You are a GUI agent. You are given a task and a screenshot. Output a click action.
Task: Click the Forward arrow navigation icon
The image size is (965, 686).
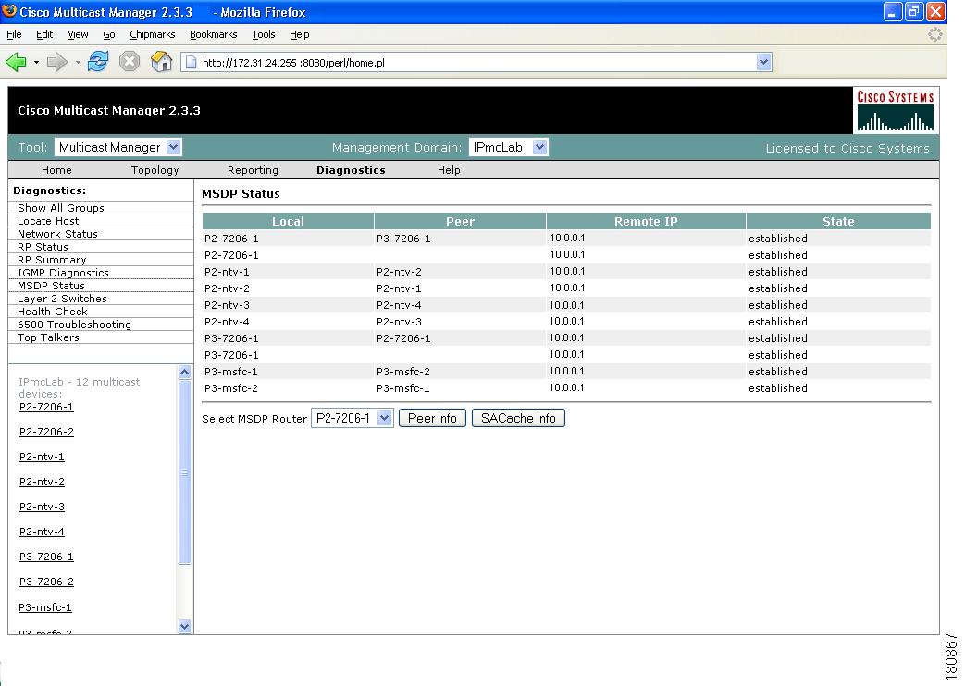coord(57,62)
